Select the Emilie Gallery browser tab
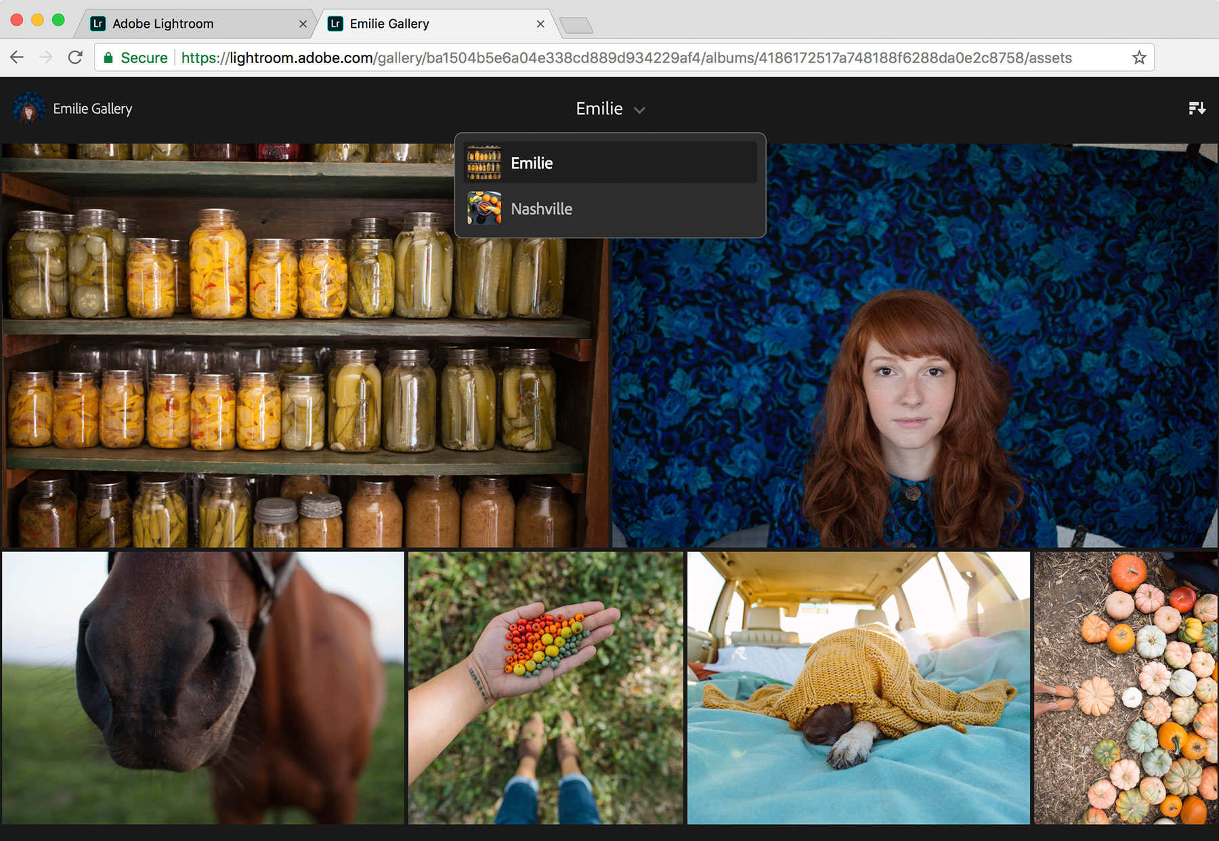The height and width of the screenshot is (841, 1219). [388, 23]
